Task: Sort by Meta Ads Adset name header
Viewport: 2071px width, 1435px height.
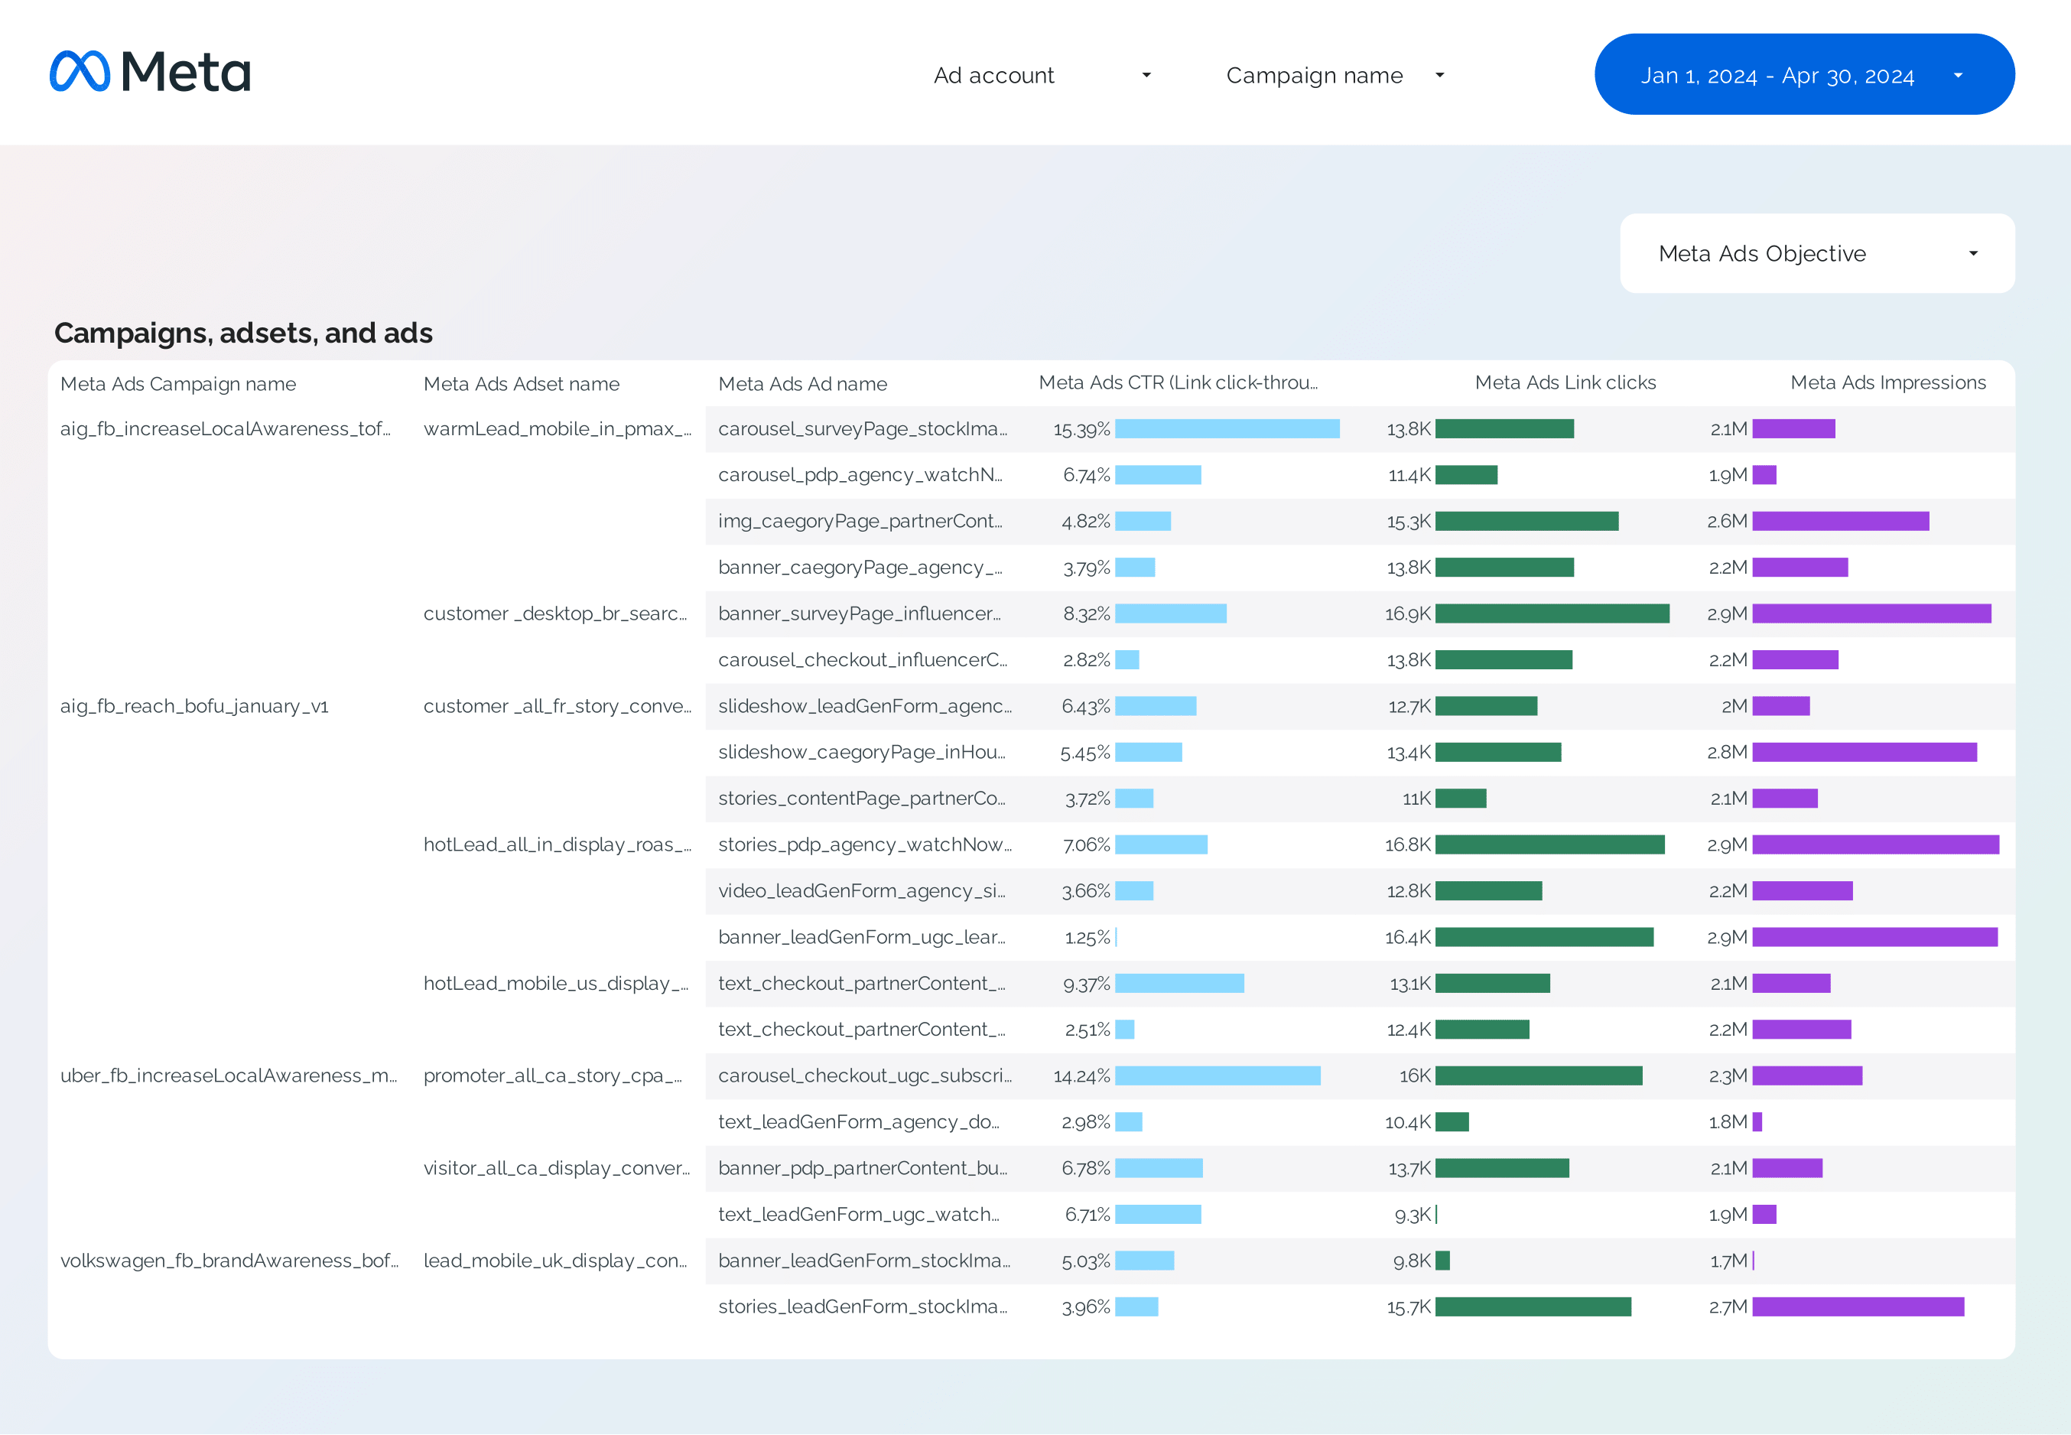Action: coord(522,384)
